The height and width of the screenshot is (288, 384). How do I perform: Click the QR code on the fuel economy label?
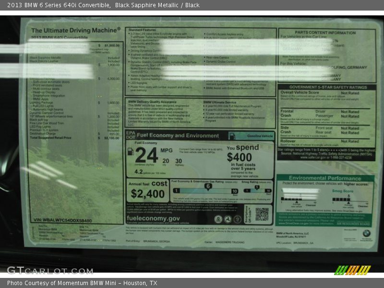pyautogui.click(x=262, y=214)
